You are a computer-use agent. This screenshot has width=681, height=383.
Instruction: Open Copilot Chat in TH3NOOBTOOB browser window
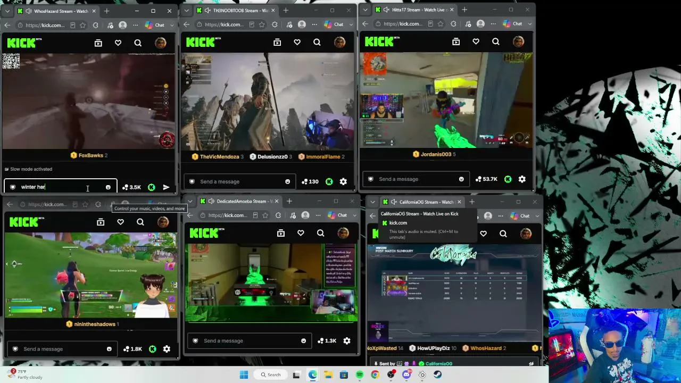(x=334, y=24)
